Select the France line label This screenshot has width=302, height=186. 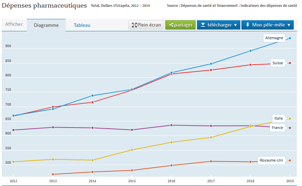coord(277,128)
